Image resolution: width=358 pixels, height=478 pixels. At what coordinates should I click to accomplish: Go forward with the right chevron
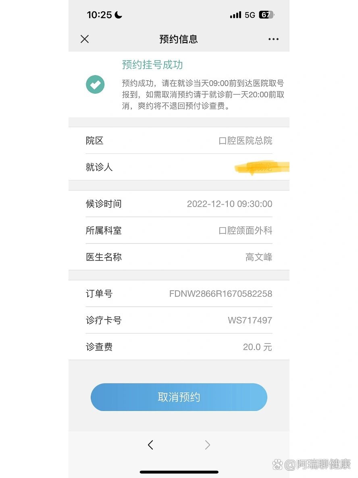coord(208,445)
